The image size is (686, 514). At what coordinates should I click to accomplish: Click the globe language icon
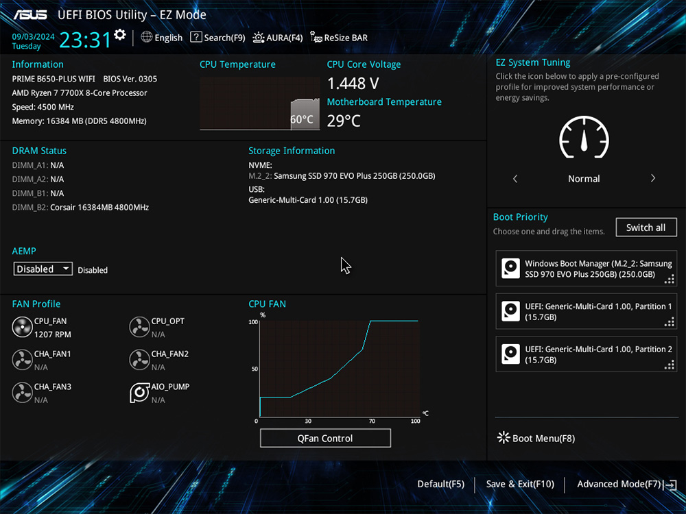click(x=147, y=37)
